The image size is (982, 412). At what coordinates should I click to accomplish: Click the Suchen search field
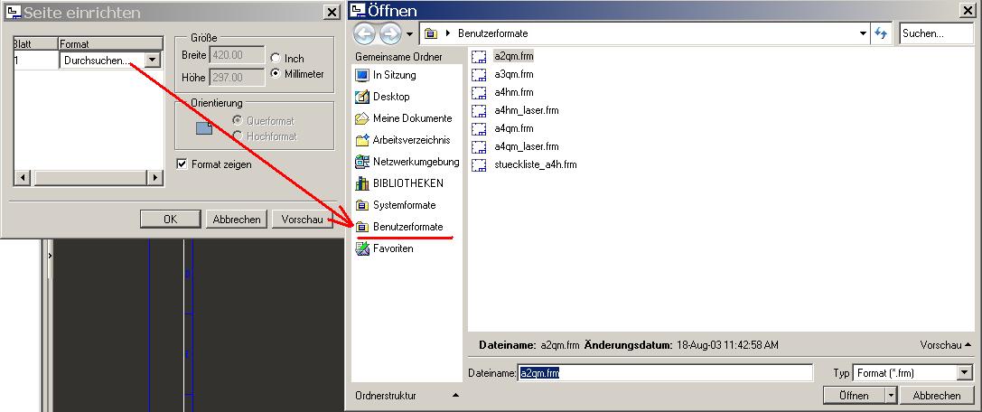click(x=936, y=33)
